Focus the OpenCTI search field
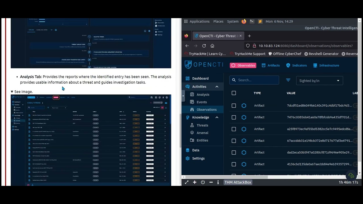 tap(254, 80)
